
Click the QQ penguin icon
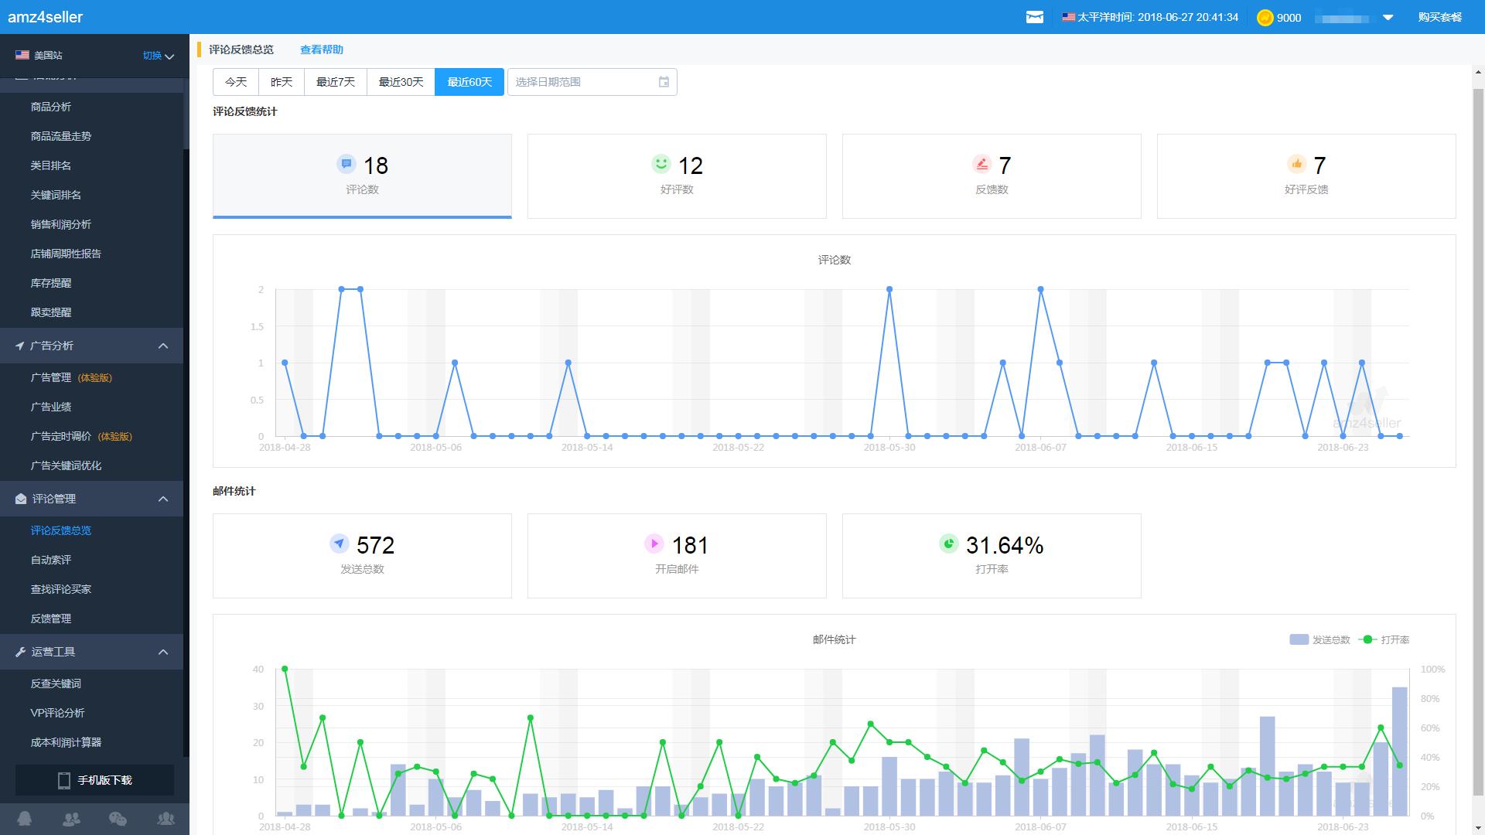[25, 819]
